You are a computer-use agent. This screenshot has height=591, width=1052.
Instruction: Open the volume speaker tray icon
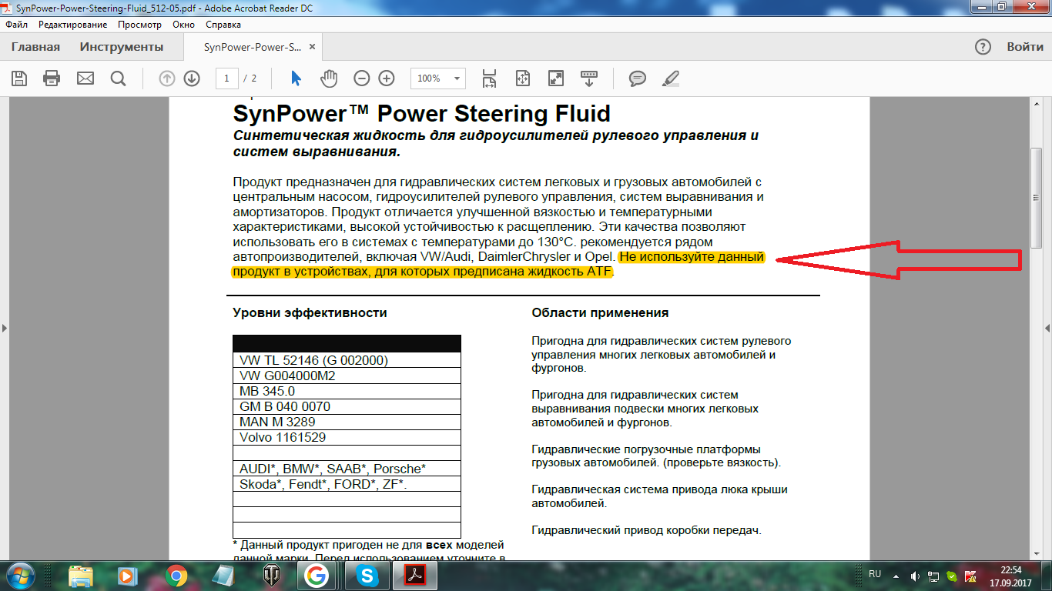pyautogui.click(x=914, y=576)
